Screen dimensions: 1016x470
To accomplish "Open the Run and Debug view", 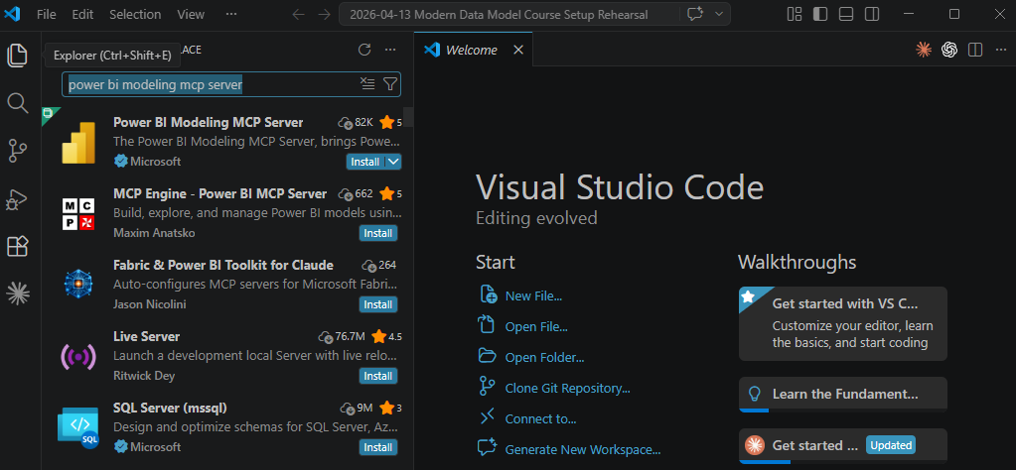I will pos(18,198).
